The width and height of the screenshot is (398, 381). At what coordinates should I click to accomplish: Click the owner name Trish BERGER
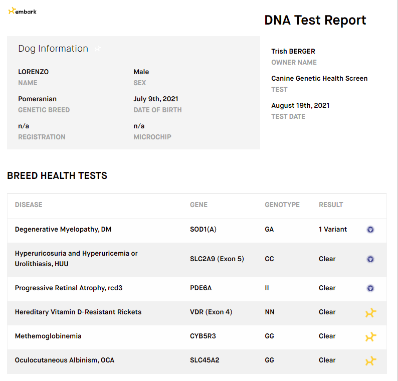tap(293, 51)
